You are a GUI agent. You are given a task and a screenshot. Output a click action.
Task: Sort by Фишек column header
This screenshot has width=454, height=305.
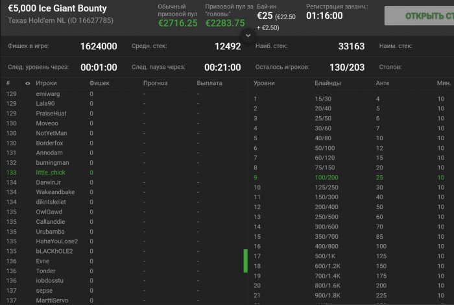tap(99, 83)
